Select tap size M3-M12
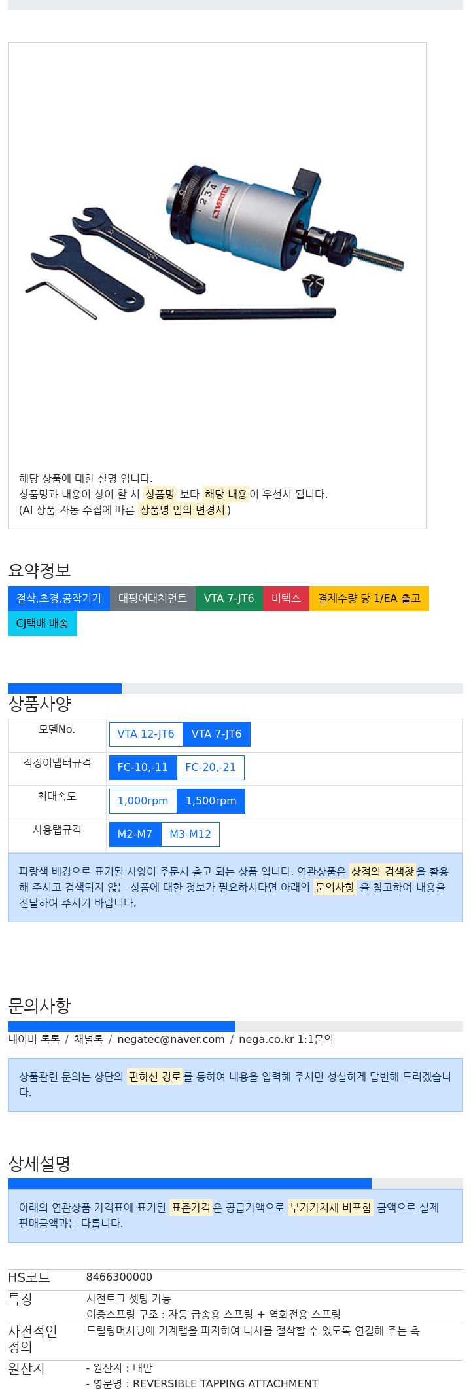The height and width of the screenshot is (1392, 471). 190,835
